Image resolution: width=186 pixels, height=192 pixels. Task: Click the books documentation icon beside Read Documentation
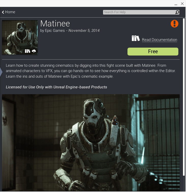click(x=136, y=38)
